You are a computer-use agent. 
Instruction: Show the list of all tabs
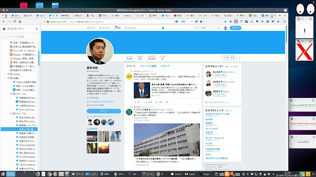(285, 15)
